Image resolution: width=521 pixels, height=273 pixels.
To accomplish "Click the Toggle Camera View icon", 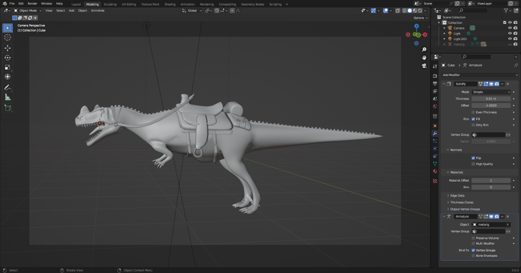I will (x=424, y=66).
